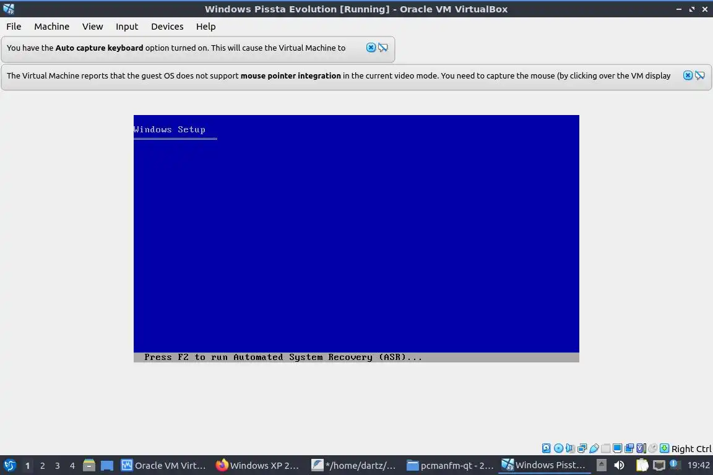
Task: Minimize the VirtualBox VM window
Action: click(x=679, y=9)
